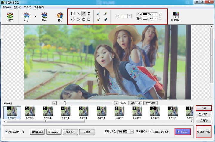Select the arrow drawing tool
Image resolution: width=215 pixels, height=142 pixels.
(x=84, y=13)
